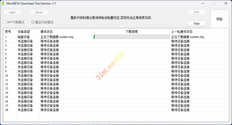Click the Enum button

point(39,12)
